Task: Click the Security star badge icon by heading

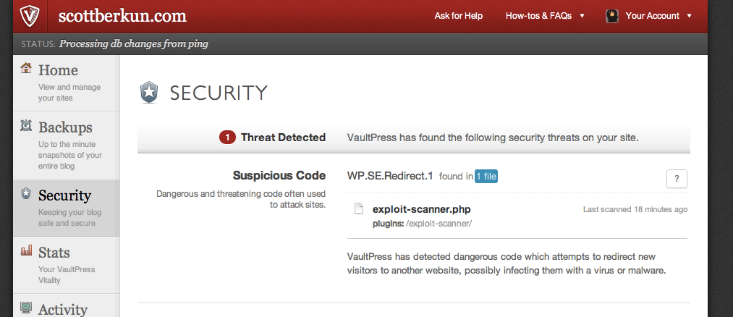Action: click(x=148, y=93)
